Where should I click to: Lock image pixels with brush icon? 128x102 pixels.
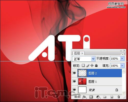coord(88,65)
